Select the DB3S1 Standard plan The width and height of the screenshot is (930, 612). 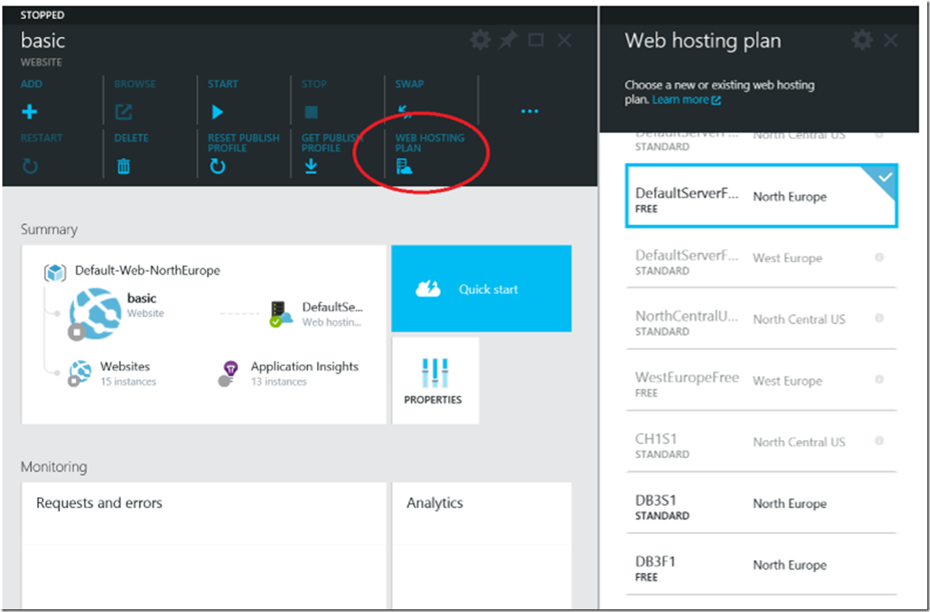[761, 503]
